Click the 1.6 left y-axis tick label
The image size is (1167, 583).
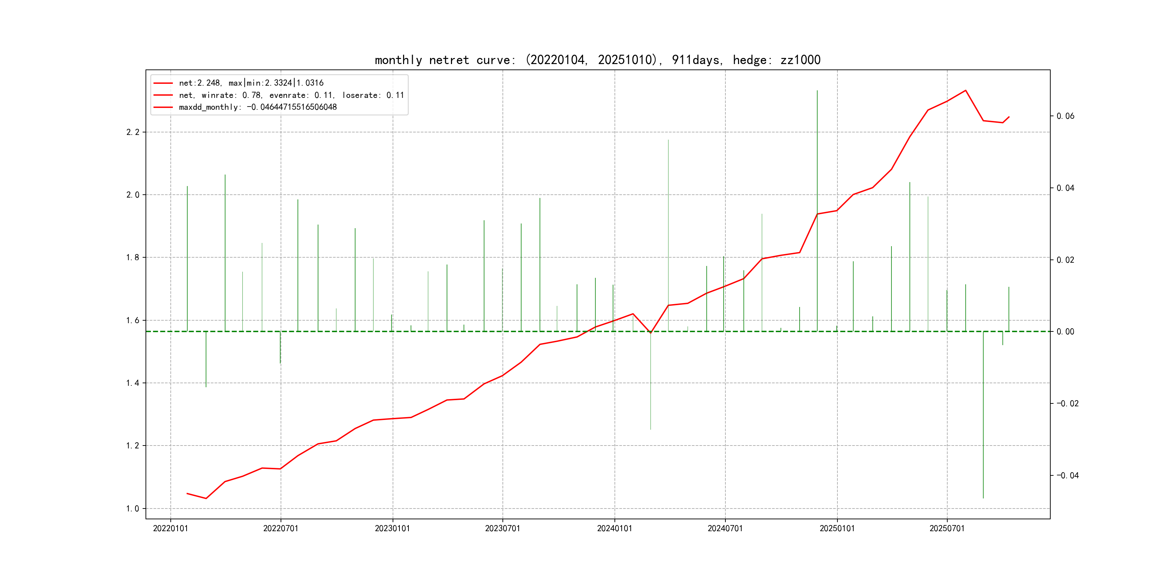click(x=133, y=320)
